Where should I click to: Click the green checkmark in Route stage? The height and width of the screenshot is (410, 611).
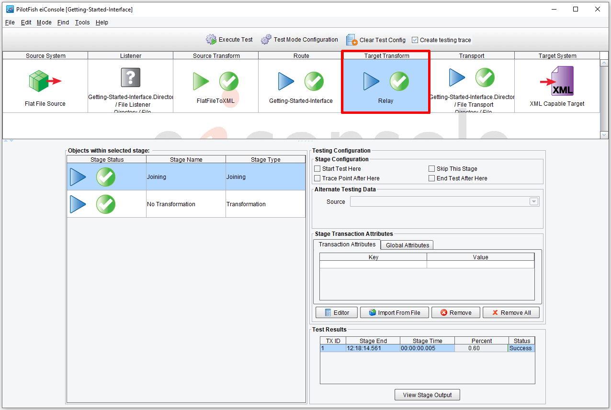314,81
